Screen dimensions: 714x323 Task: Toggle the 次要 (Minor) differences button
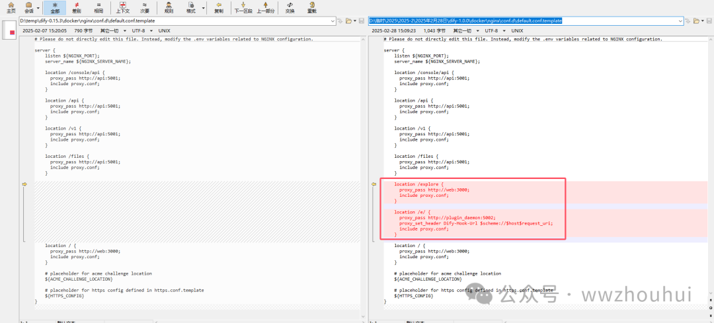[x=144, y=8]
